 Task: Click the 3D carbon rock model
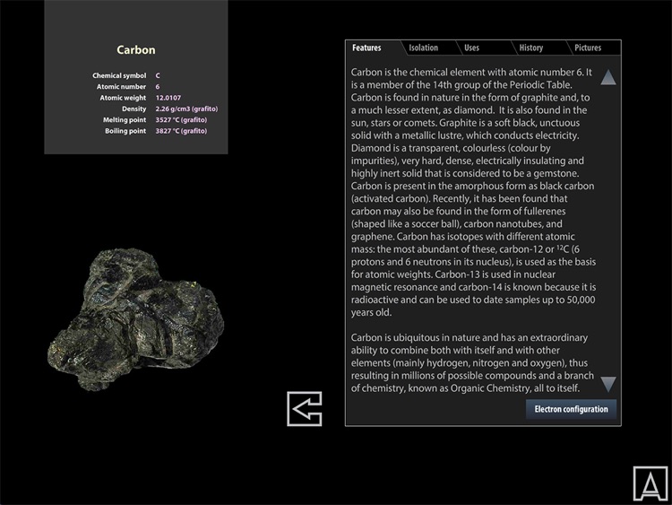[135, 319]
